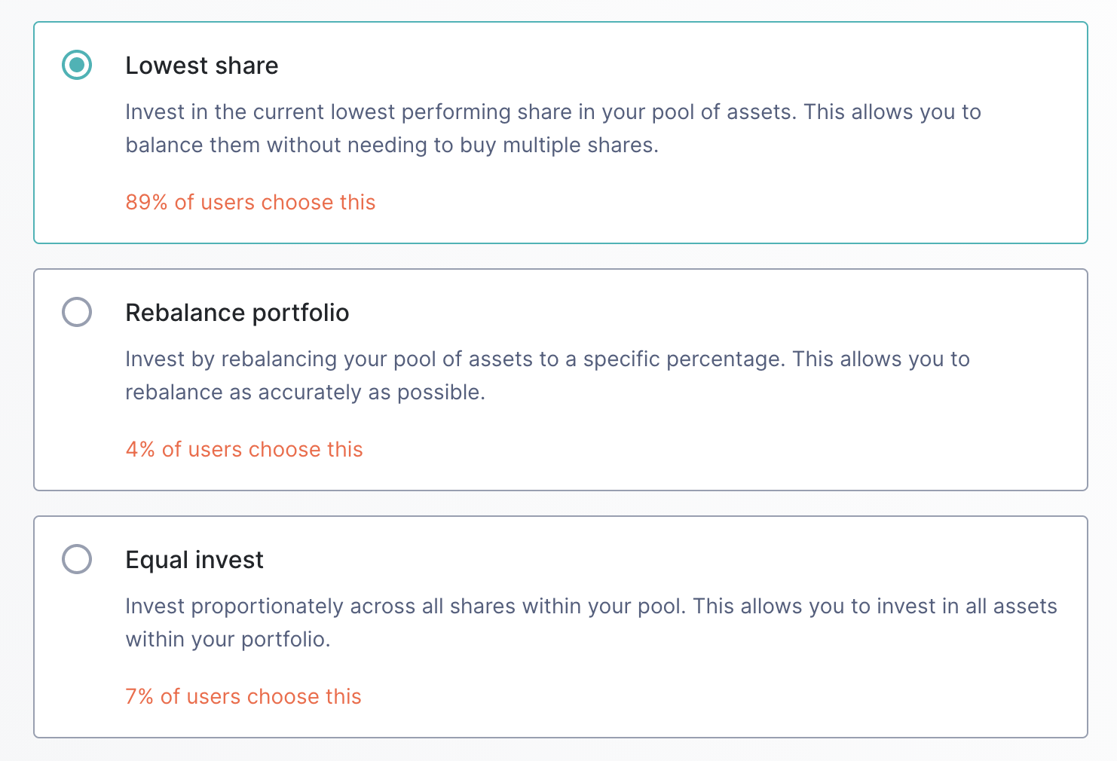This screenshot has height=761, width=1117.
Task: Click the Lowest share heading
Action: [202, 66]
